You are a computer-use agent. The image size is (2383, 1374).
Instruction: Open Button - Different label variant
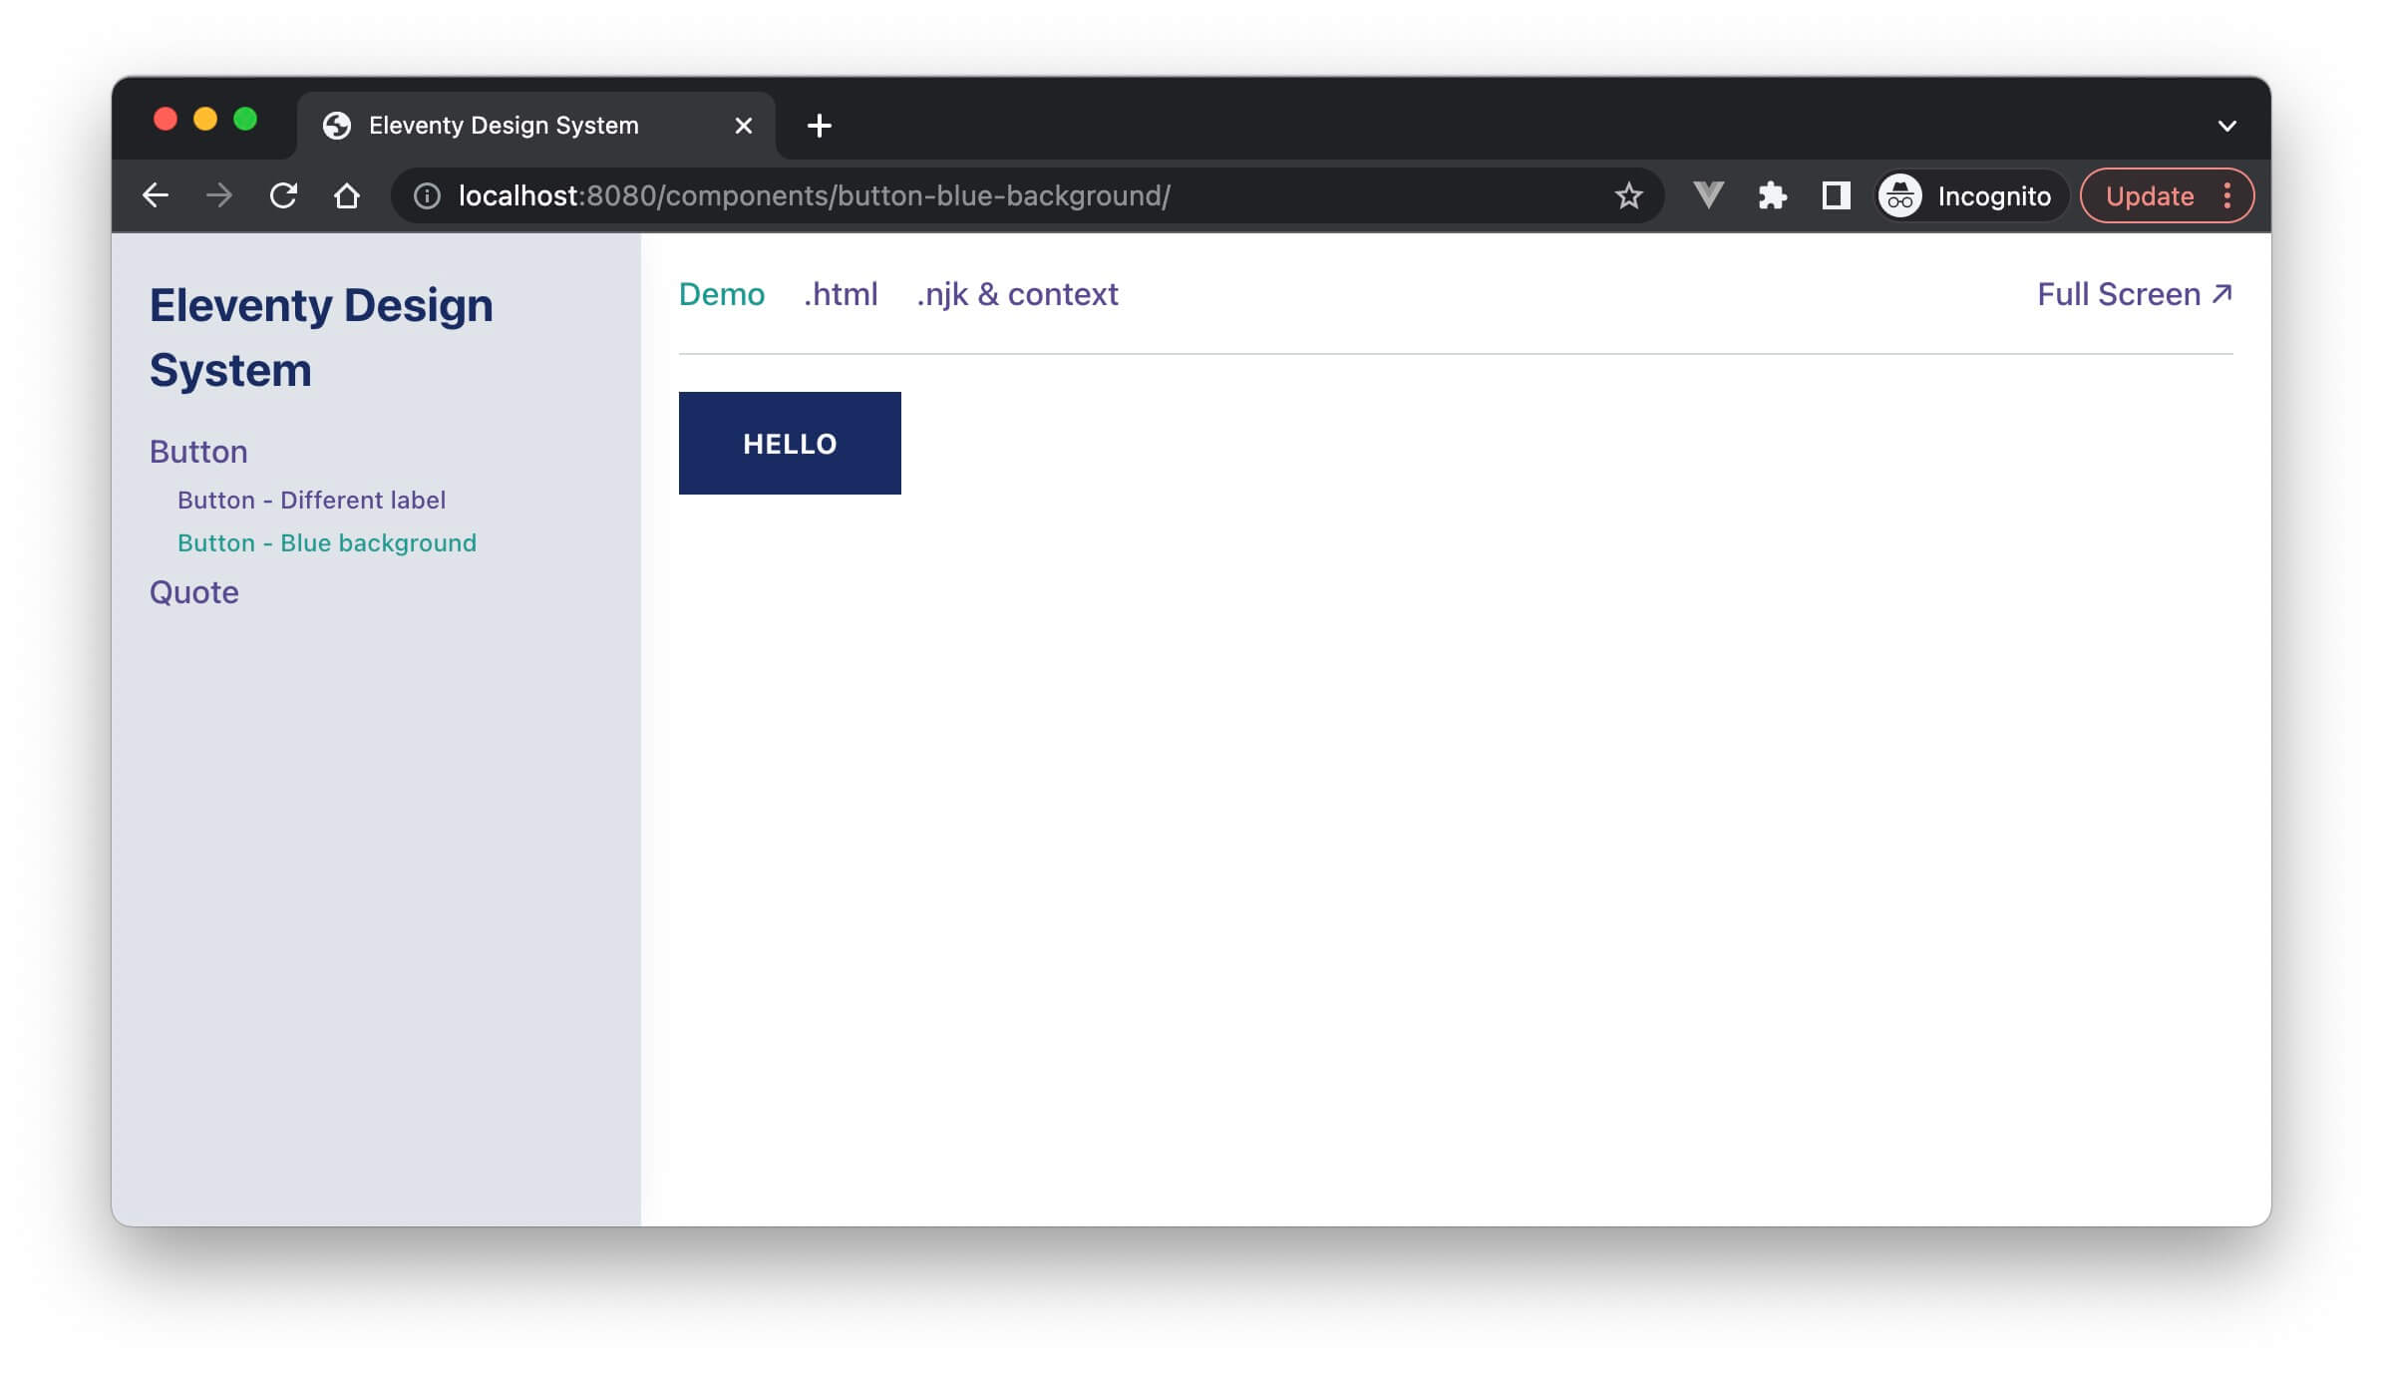pos(311,500)
